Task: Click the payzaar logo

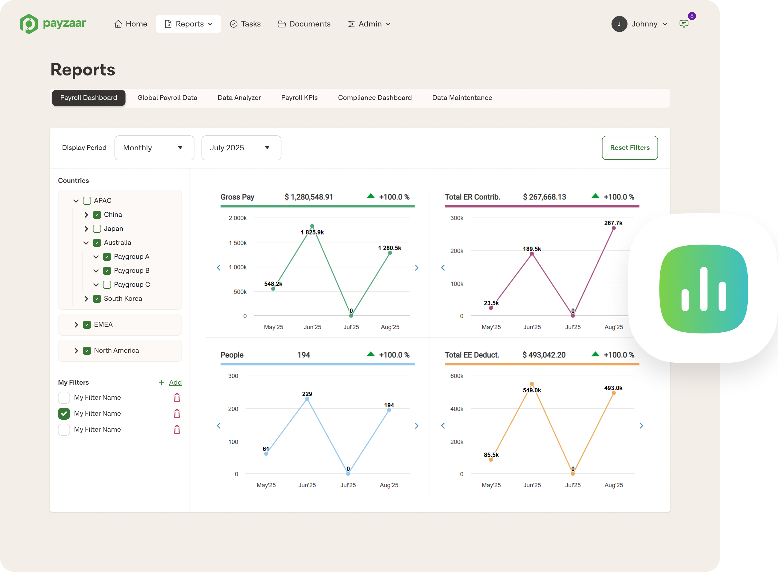Action: click(x=53, y=24)
